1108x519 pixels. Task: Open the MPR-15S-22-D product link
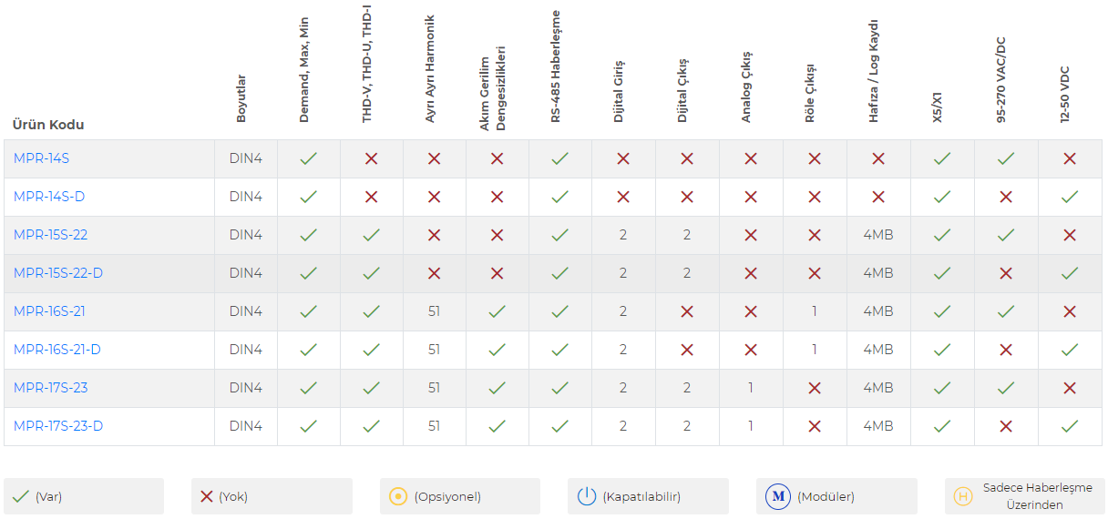pos(58,273)
